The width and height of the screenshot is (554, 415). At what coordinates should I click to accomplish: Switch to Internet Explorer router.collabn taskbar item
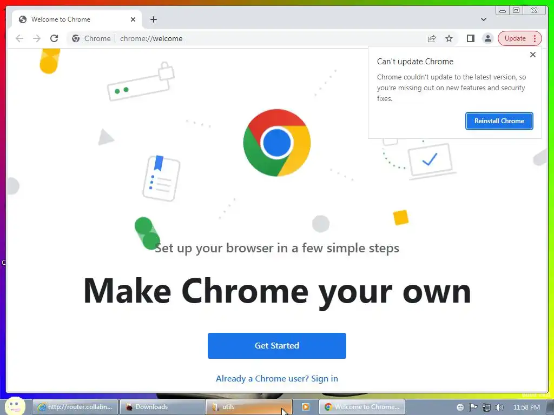click(x=75, y=407)
